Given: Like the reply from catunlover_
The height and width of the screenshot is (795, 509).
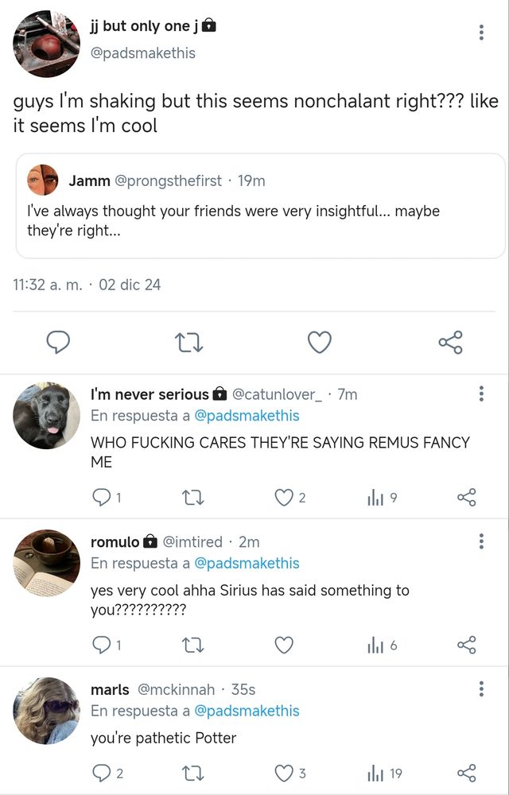Looking at the screenshot, I should pyautogui.click(x=284, y=498).
